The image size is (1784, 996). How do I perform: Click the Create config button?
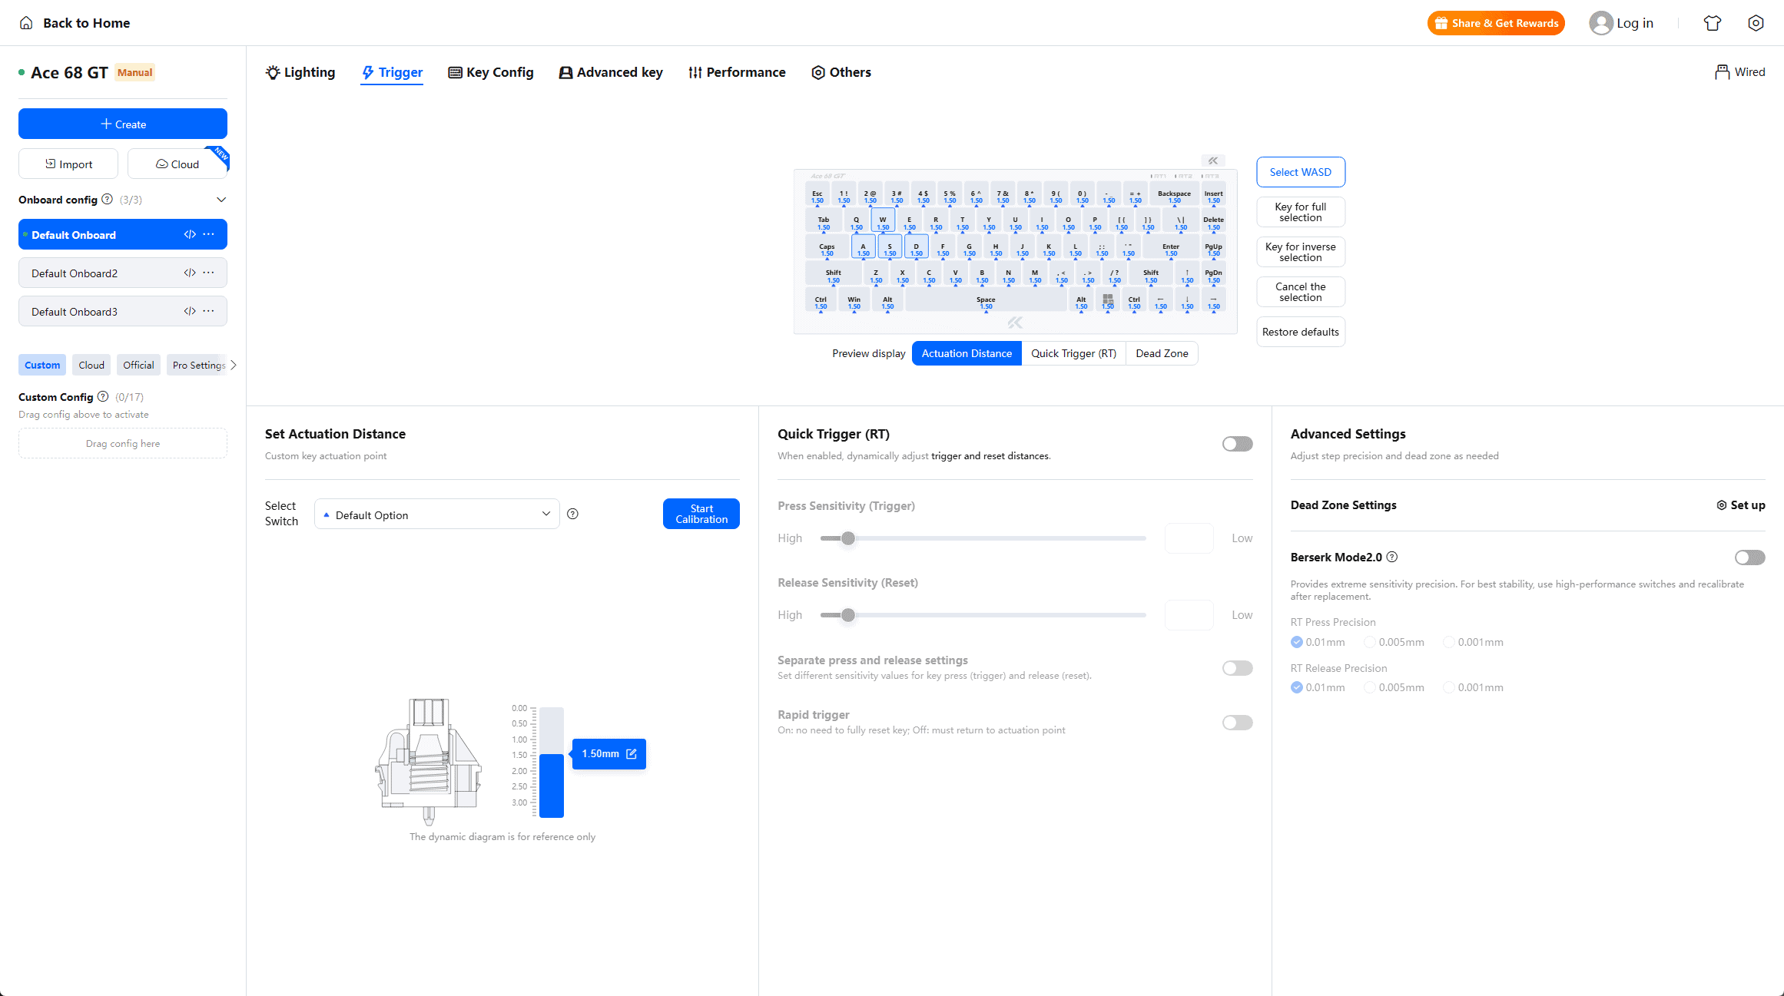pos(123,124)
